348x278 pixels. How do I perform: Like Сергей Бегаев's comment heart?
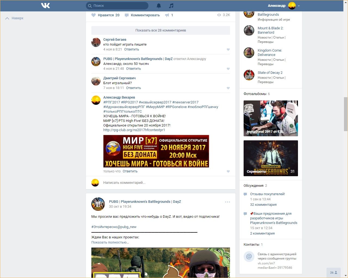click(x=228, y=49)
